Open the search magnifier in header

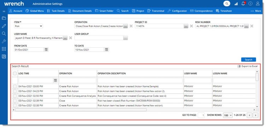point(227,4)
